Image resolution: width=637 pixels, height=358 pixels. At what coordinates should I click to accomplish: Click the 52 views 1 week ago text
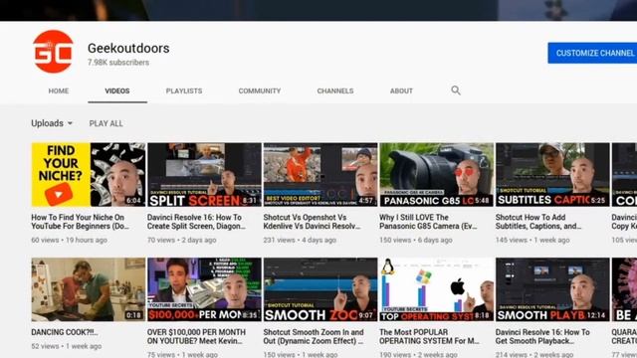pos(67,346)
